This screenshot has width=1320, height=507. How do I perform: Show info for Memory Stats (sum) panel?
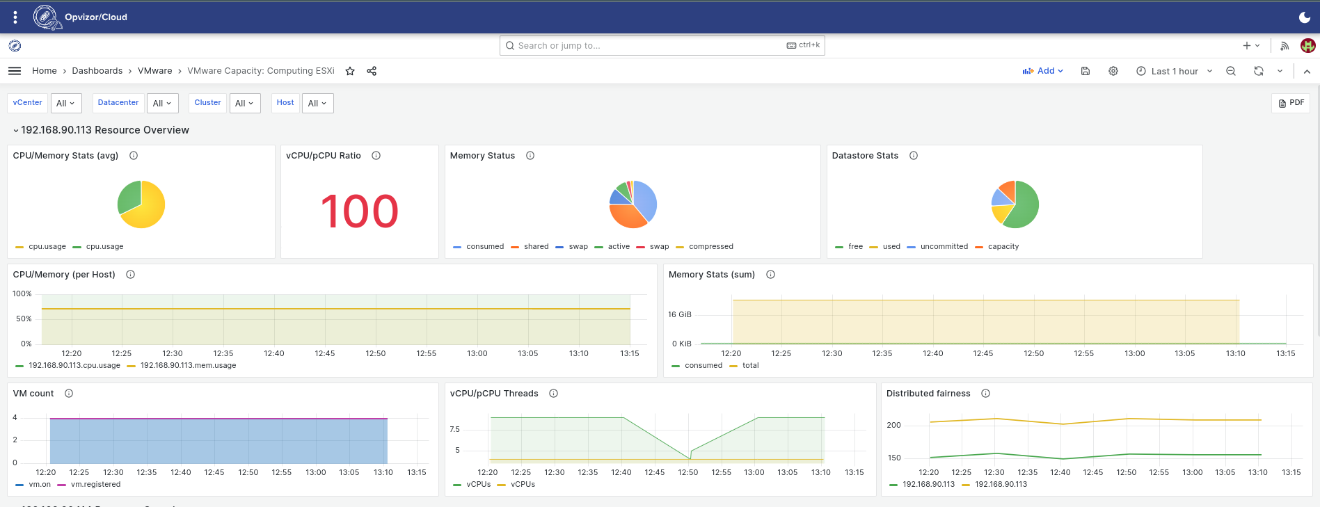[x=770, y=275]
